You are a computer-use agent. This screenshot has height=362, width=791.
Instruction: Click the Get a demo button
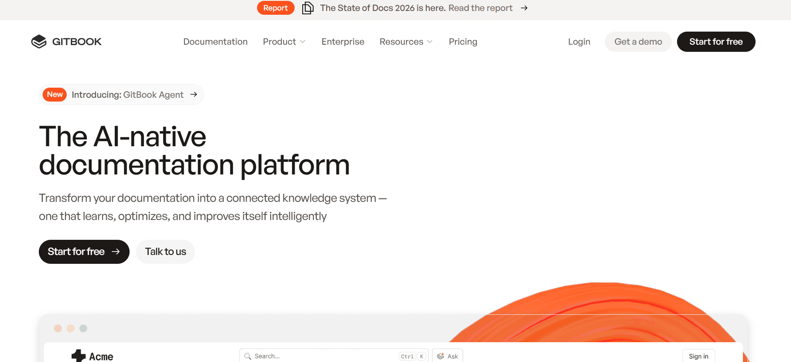point(638,42)
